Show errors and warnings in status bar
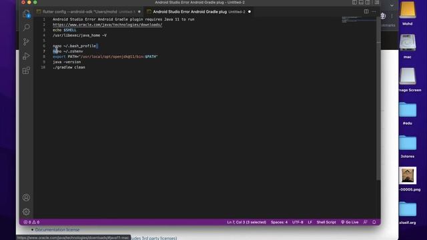The image size is (427, 240). pyautogui.click(x=31, y=222)
